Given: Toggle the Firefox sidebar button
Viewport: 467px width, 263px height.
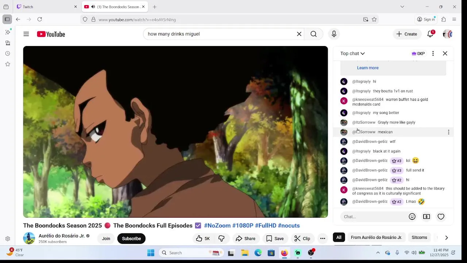Looking at the screenshot, I should point(7,19).
